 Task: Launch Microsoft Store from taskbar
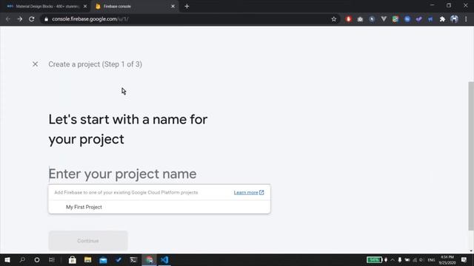click(73, 259)
